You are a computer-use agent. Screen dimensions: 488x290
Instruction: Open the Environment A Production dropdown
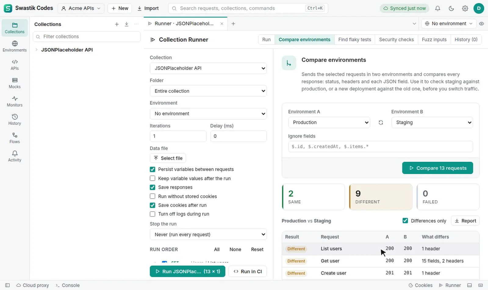coord(329,122)
